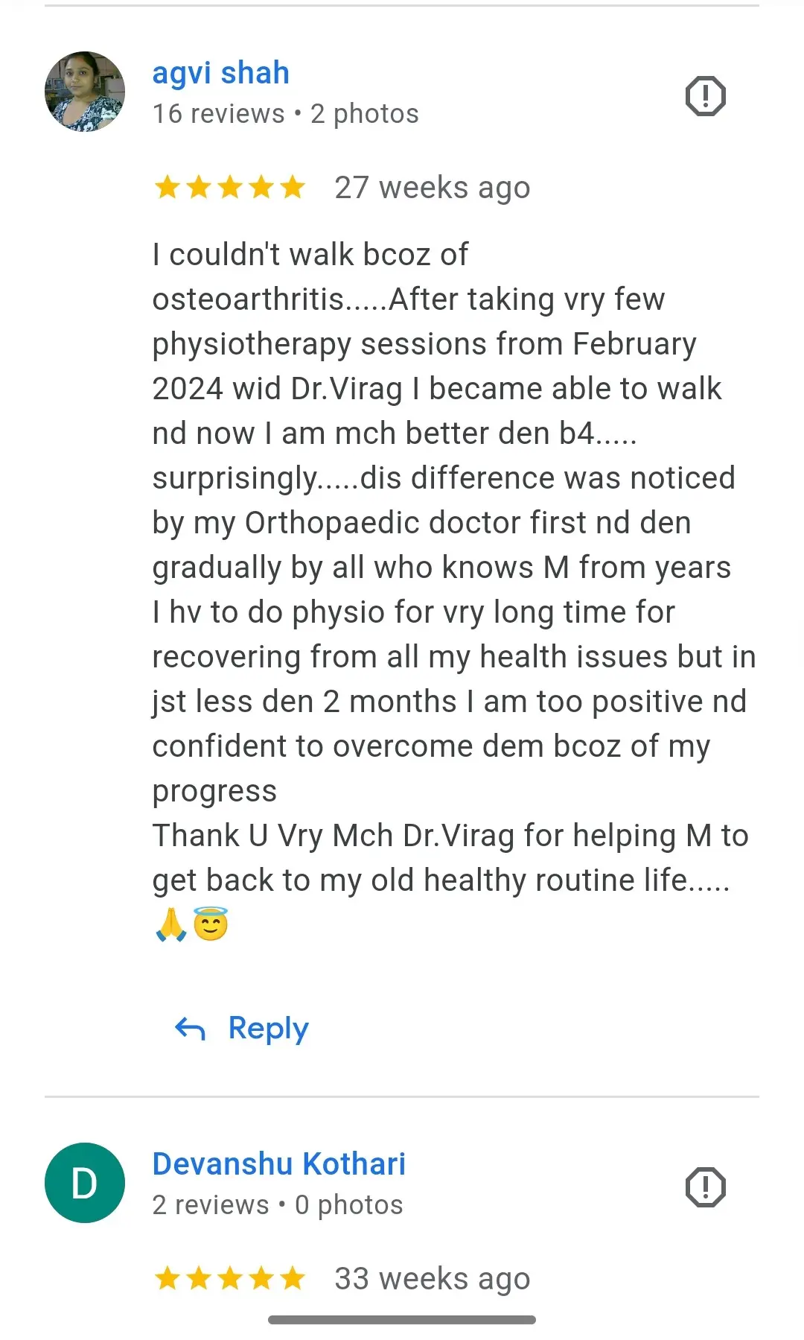Click the last star of Devanshu's rating
Viewport: 804px width, 1340px height.
pyautogui.click(x=293, y=1279)
